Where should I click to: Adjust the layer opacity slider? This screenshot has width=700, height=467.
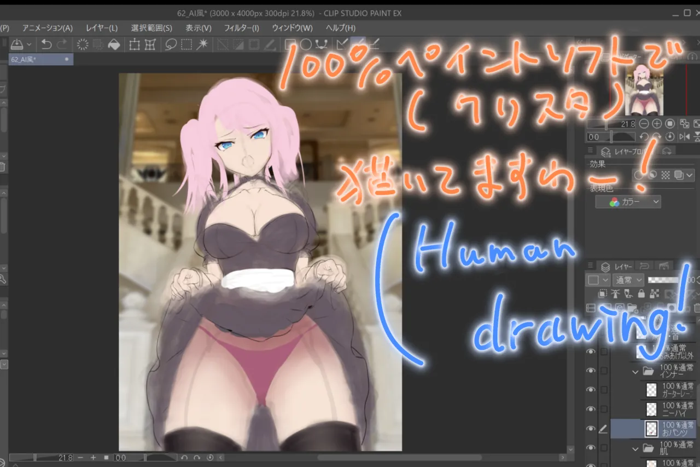click(663, 280)
